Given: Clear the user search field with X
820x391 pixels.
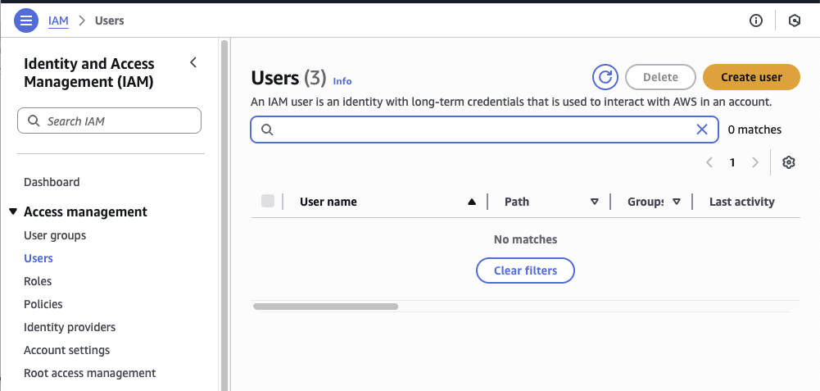Looking at the screenshot, I should pyautogui.click(x=702, y=130).
